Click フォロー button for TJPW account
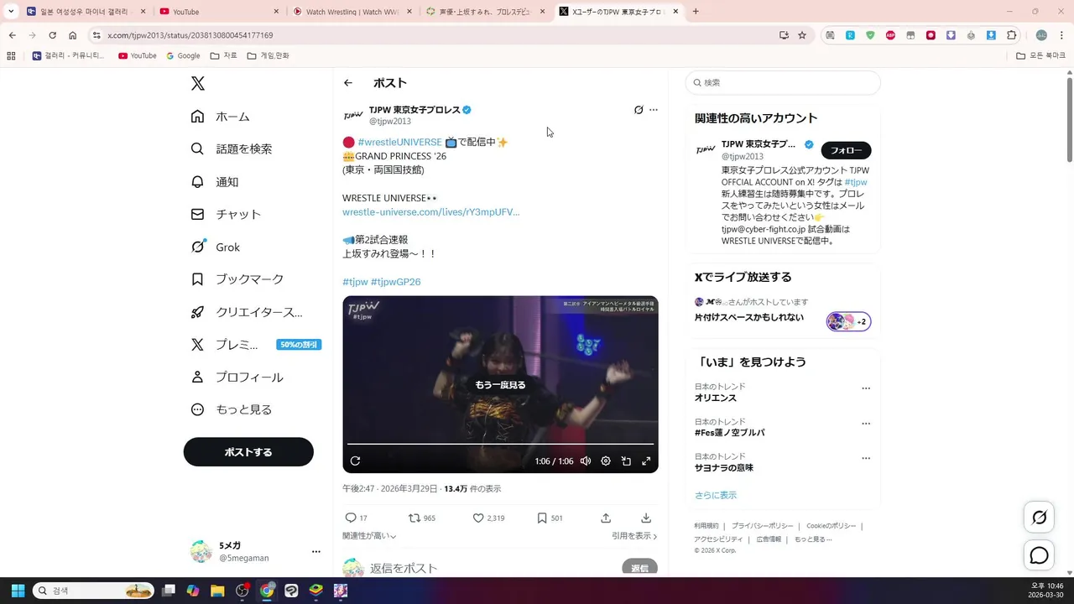The width and height of the screenshot is (1074, 604). [x=846, y=150]
